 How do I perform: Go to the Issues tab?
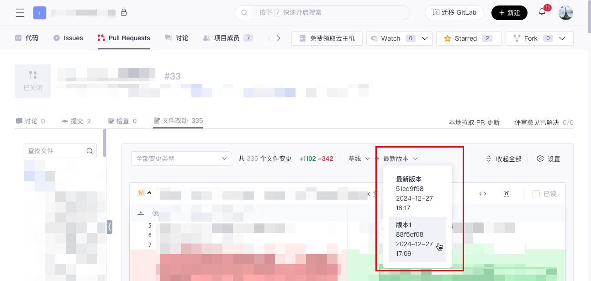[68, 38]
